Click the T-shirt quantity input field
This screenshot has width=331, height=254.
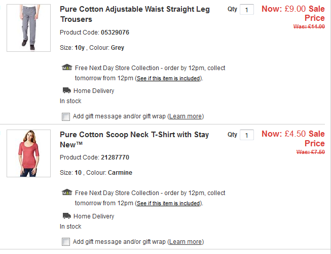pyautogui.click(x=246, y=135)
